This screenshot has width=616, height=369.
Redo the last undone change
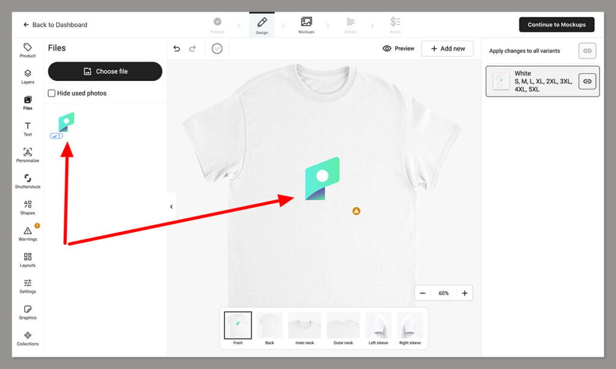(192, 49)
